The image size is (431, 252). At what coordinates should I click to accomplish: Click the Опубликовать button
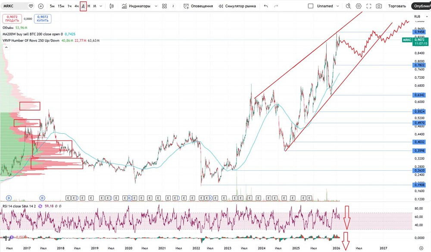[421, 6]
